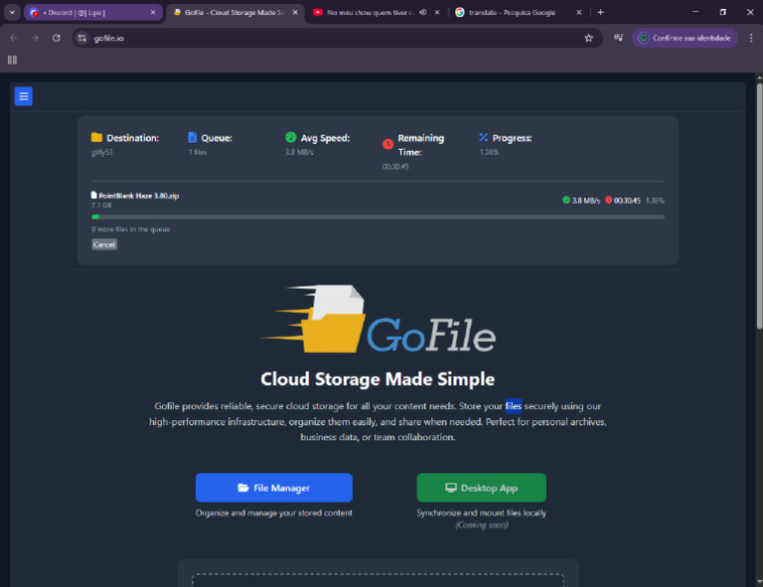Switch to the Gofile Cloud Storage tab
This screenshot has height=587, width=763.
[x=235, y=12]
